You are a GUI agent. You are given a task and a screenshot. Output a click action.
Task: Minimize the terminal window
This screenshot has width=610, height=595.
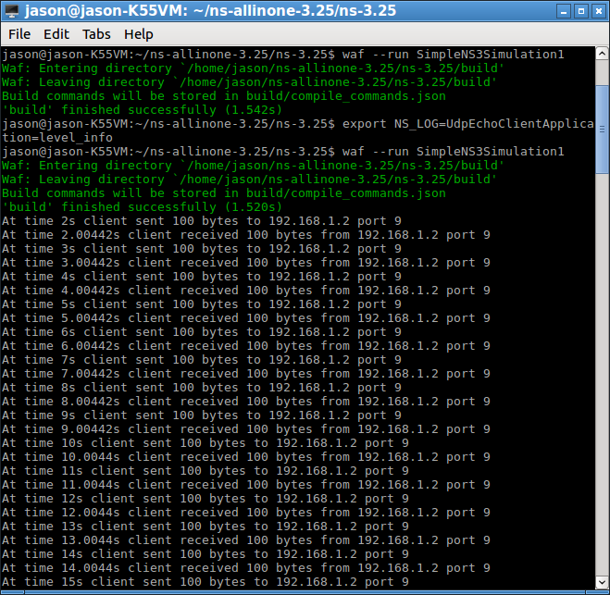[563, 11]
